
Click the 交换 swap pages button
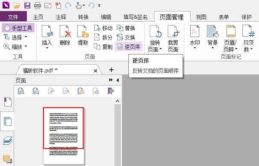coord(126,37)
